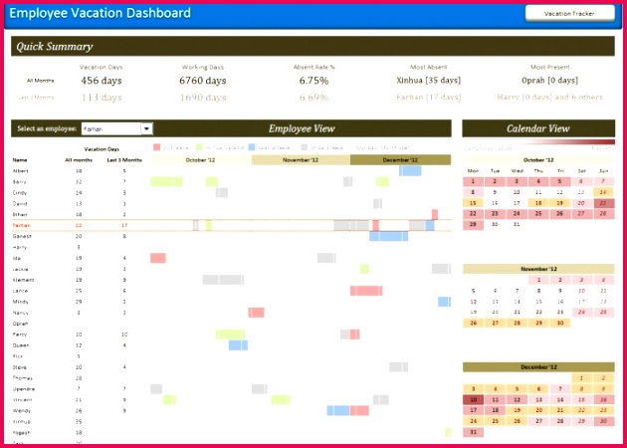Select Albert in the employee list
Screen dimensions: 627x448
pos(20,171)
